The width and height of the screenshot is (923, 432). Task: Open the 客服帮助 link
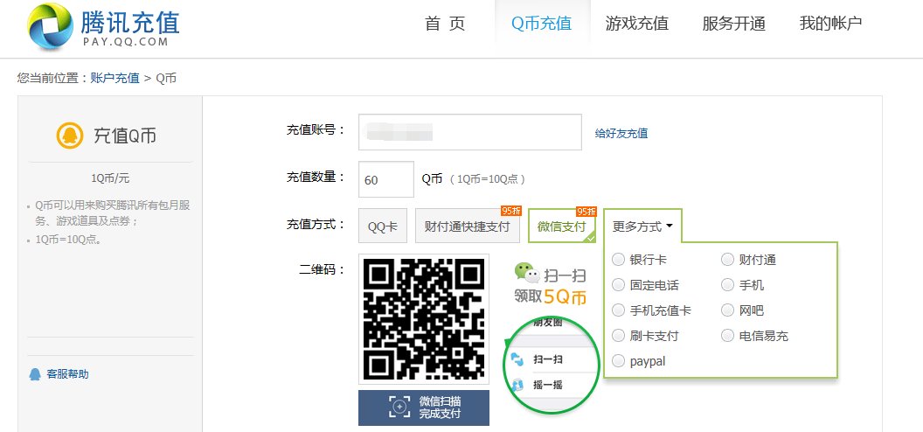click(67, 374)
